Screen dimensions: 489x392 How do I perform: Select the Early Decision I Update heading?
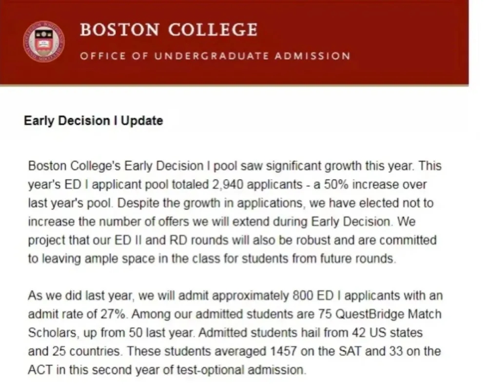94,121
